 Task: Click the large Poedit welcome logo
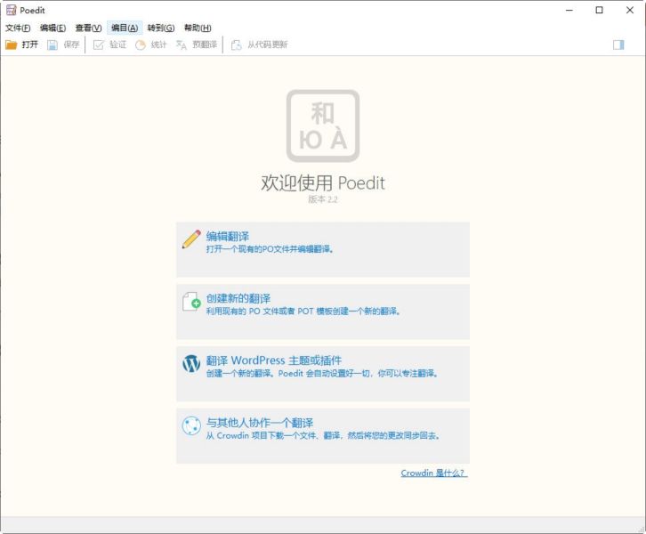tap(323, 126)
